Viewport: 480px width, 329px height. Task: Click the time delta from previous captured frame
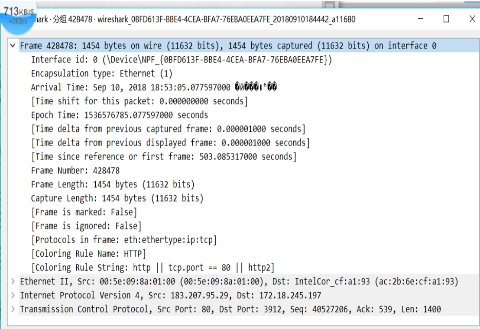click(x=168, y=129)
